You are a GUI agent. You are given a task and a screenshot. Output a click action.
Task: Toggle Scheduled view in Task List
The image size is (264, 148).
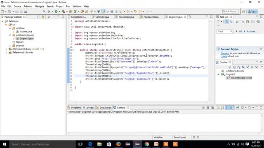(231, 21)
